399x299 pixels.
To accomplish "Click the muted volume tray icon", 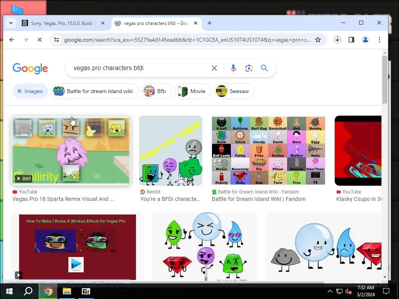I will point(348,291).
